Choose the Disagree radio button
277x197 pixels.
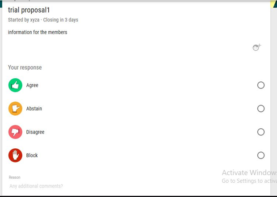pos(261,132)
